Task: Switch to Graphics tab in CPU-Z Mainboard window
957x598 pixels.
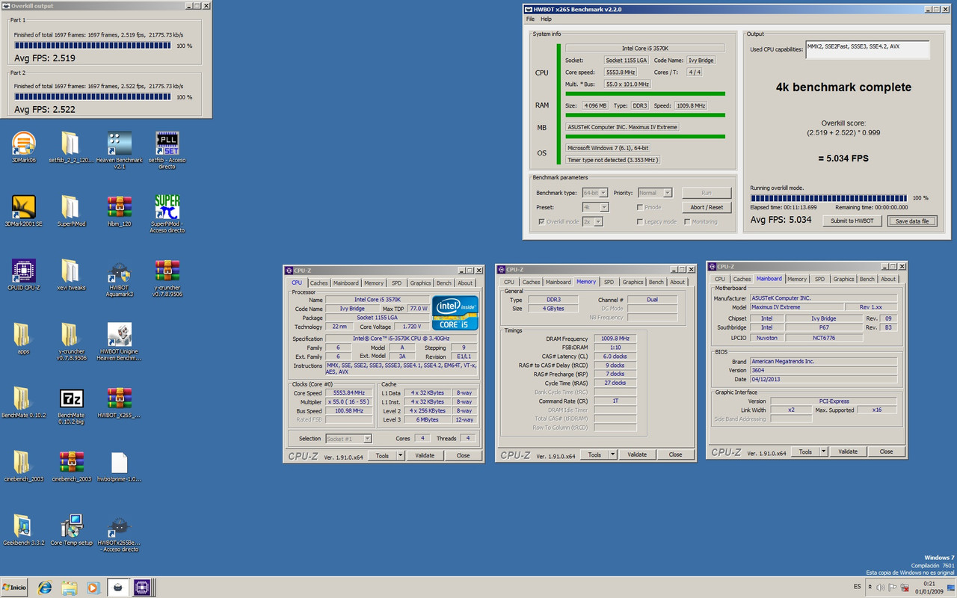Action: [x=843, y=279]
